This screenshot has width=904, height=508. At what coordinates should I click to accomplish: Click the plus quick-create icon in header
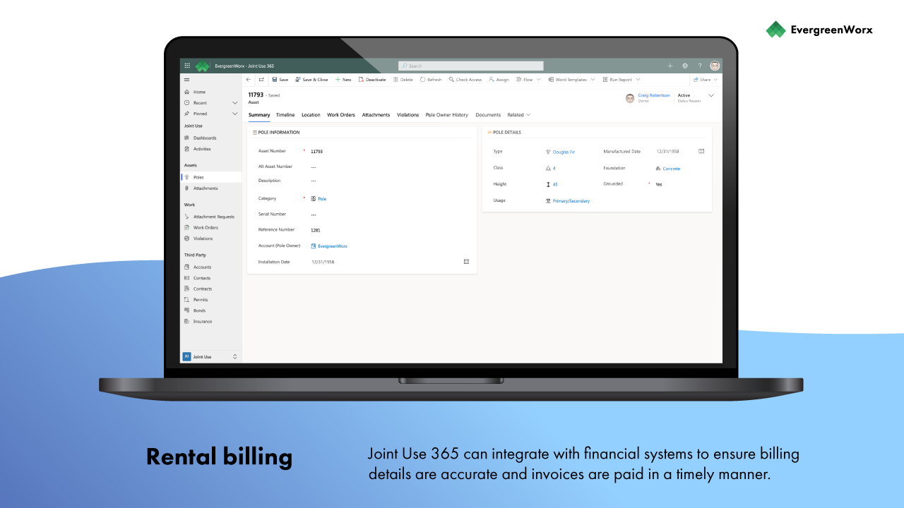(670, 66)
